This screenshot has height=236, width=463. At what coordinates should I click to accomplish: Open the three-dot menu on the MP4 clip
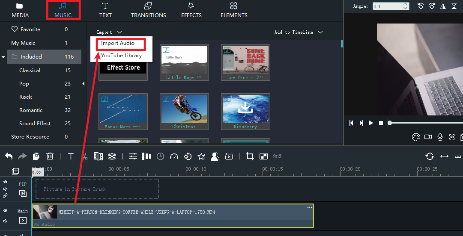click(309, 207)
